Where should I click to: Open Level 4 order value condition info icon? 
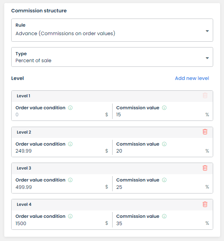coord(70,216)
